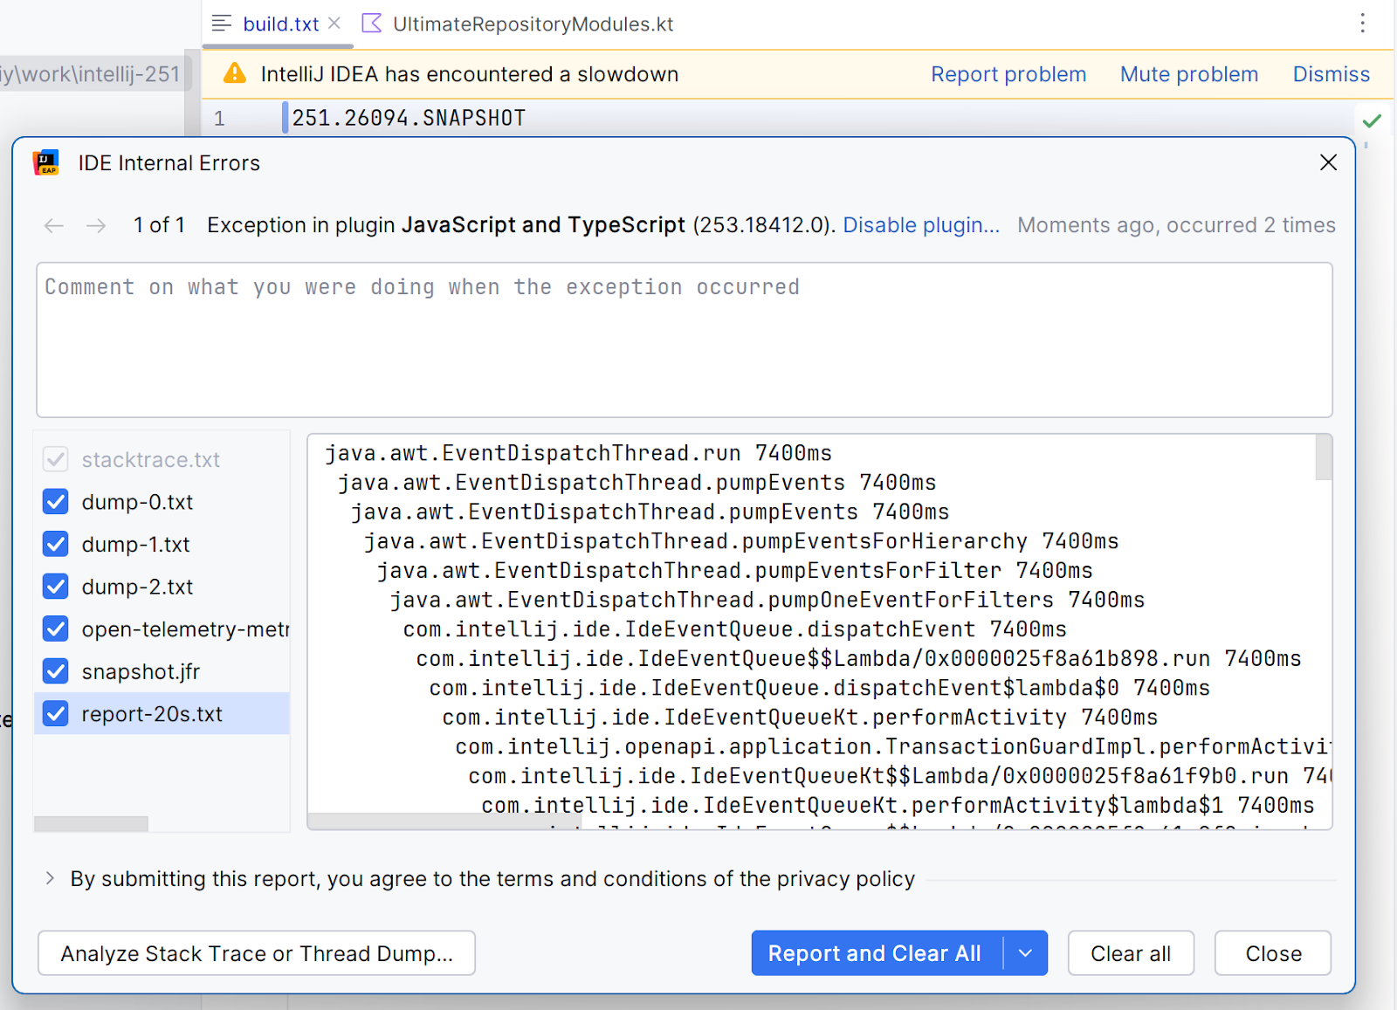Click the Kotlin file icon on UltimateRepositoryModules tab
Screen dimensions: 1397x1010
click(x=372, y=24)
